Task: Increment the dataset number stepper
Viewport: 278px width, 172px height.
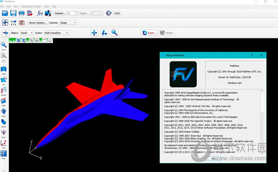Action: click(77, 12)
